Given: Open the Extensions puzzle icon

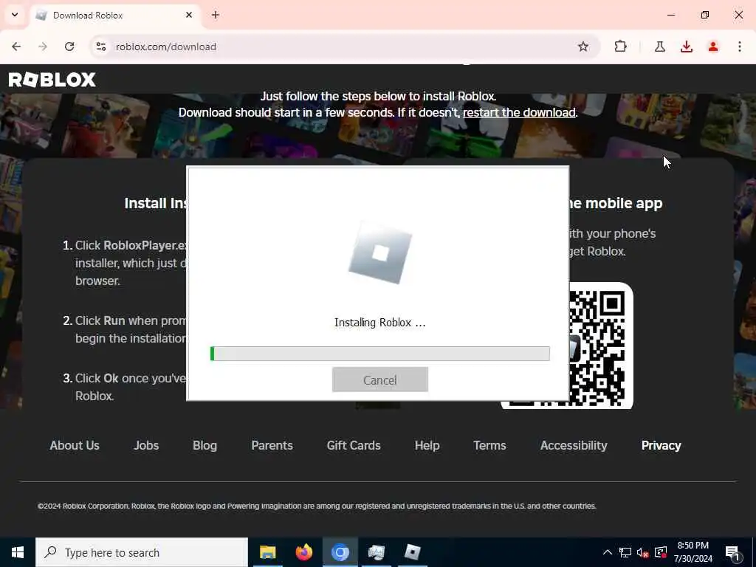Looking at the screenshot, I should point(620,47).
